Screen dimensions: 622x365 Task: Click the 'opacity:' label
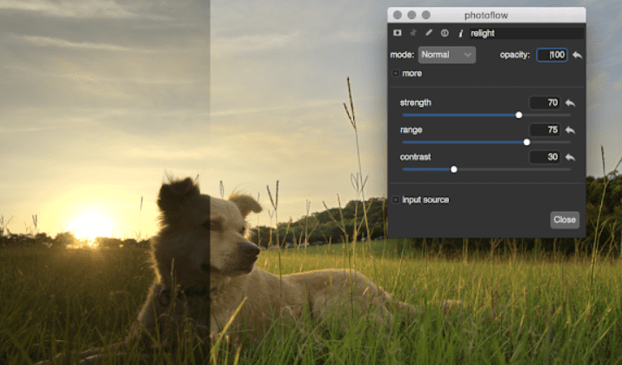coord(514,55)
